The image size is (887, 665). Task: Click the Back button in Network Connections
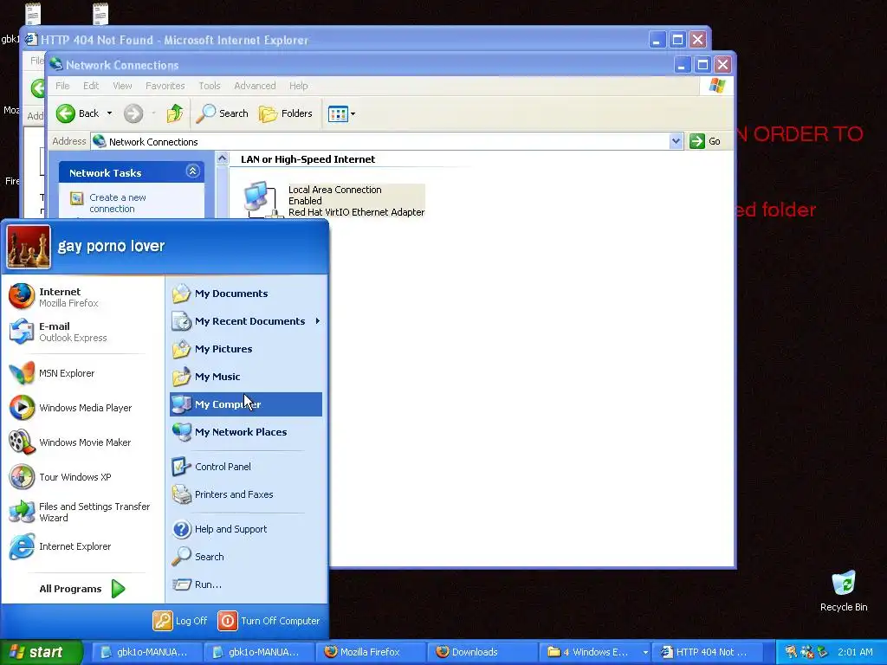point(78,113)
